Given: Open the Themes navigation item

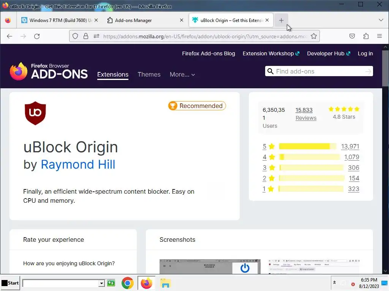Looking at the screenshot, I should tap(149, 75).
